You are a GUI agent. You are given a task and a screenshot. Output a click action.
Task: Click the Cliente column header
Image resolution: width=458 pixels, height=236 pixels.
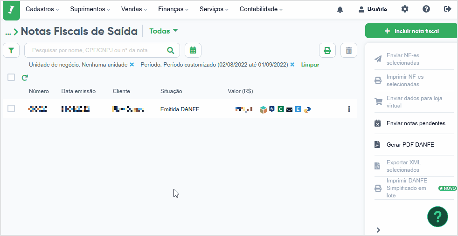point(121,91)
